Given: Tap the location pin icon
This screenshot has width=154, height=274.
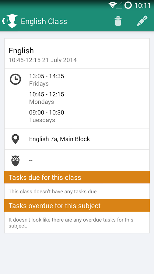Looking at the screenshot, I should (15, 139).
